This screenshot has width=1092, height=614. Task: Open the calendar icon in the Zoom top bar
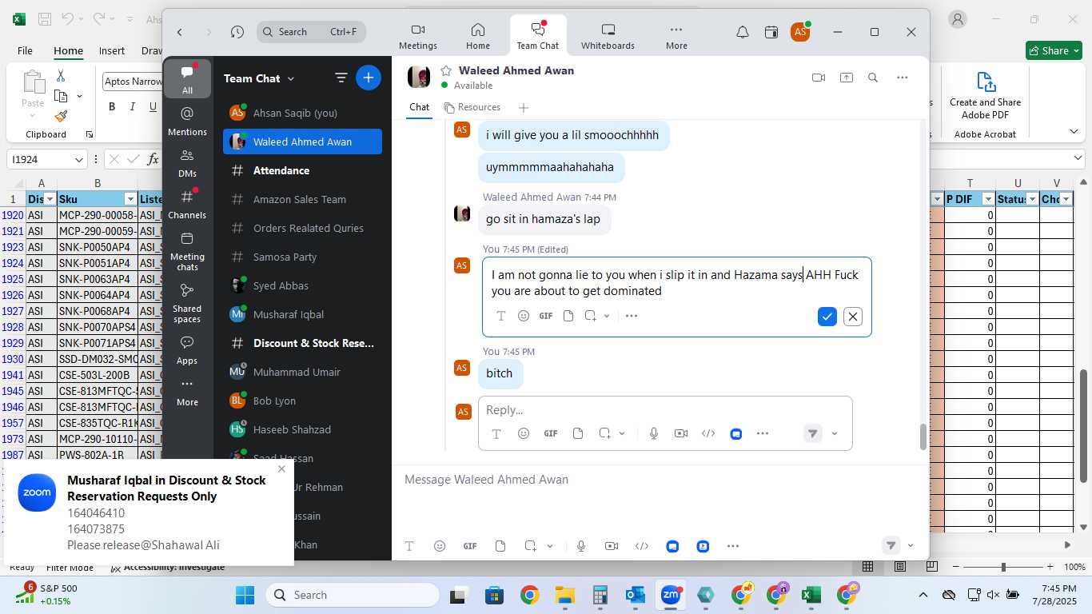pos(771,32)
